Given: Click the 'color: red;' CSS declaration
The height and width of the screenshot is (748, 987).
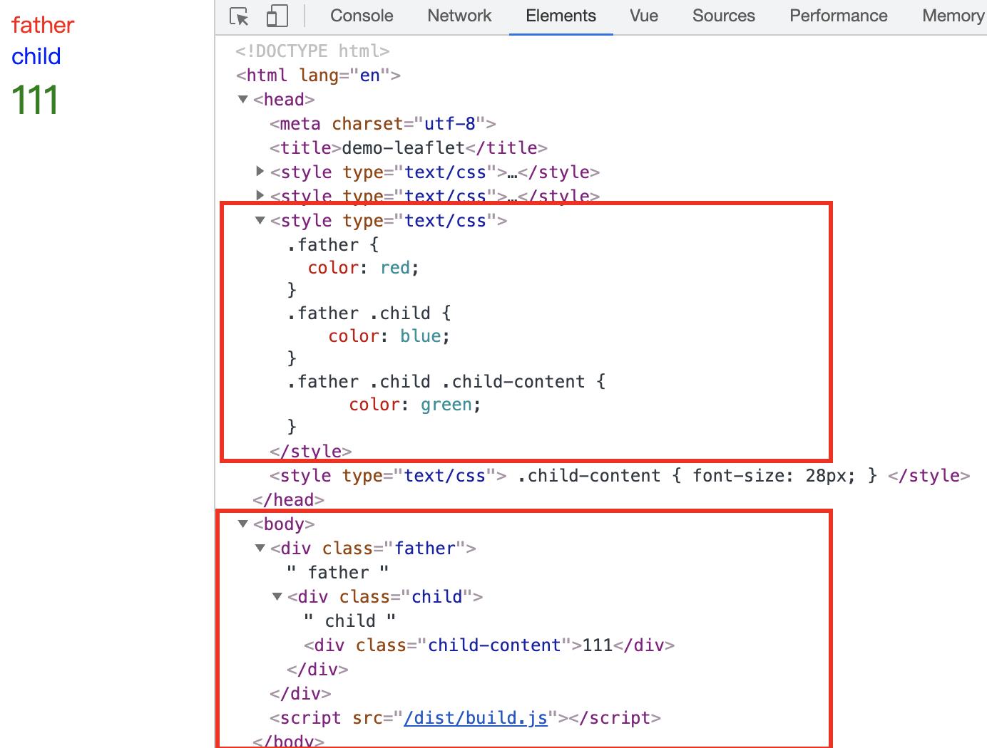Looking at the screenshot, I should click(x=364, y=268).
